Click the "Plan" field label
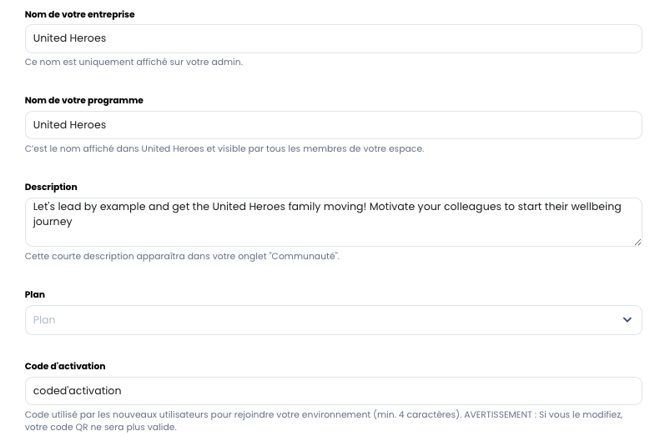Image resolution: width=655 pixels, height=436 pixels. [x=35, y=294]
